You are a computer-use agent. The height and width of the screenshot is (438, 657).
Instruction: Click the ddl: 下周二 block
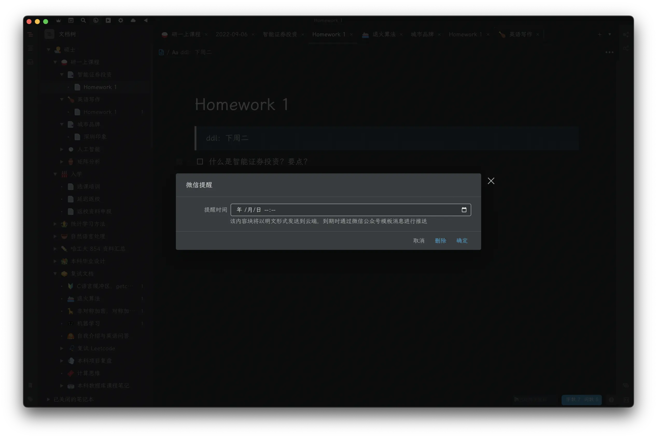pyautogui.click(x=387, y=138)
